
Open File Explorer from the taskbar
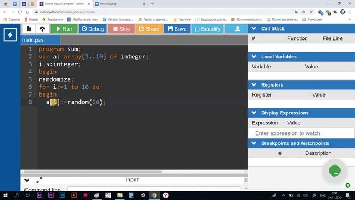(120, 195)
